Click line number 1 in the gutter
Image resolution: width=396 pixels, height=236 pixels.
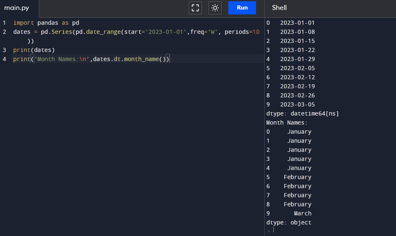(4, 23)
